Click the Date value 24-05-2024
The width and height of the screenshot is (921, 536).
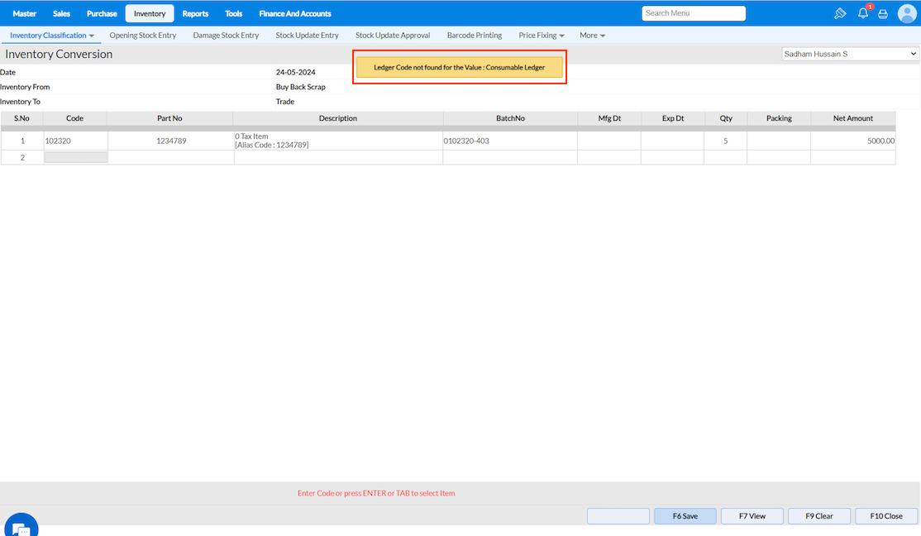(x=295, y=72)
